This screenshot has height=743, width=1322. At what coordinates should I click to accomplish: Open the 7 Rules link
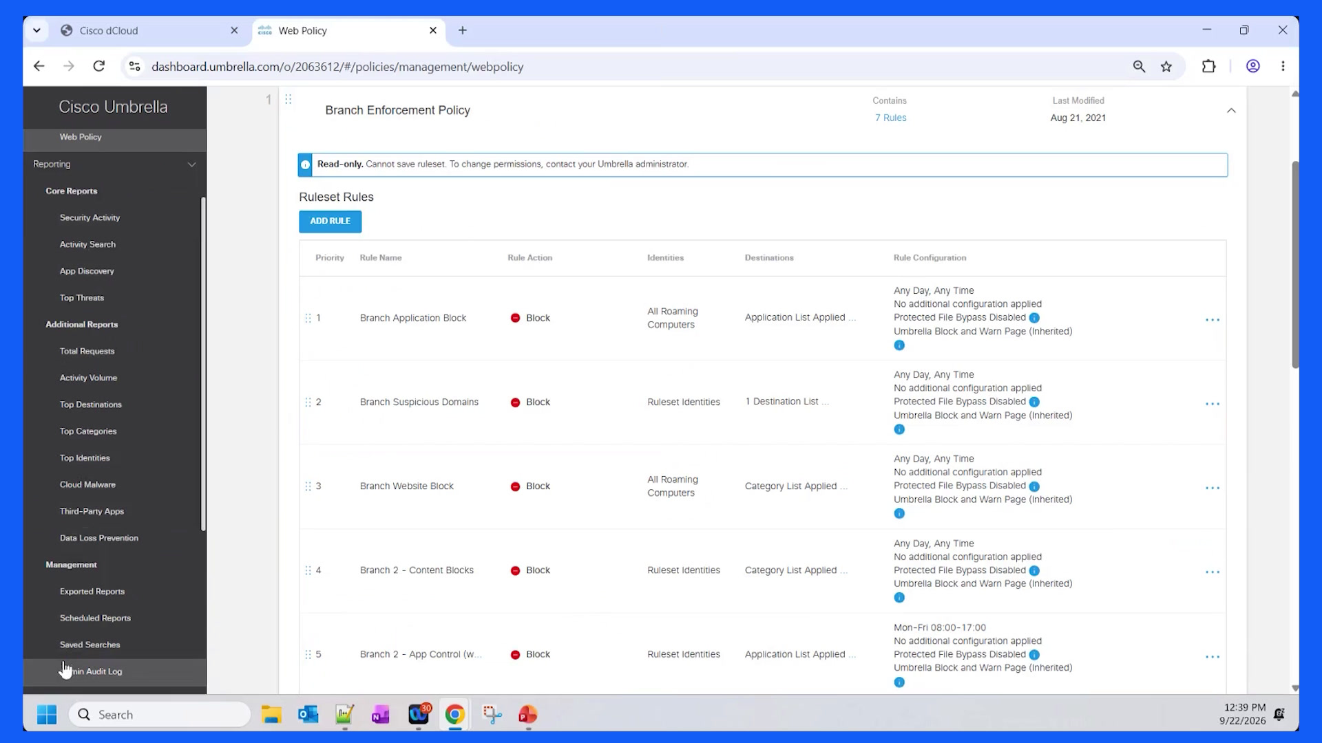[x=890, y=118]
